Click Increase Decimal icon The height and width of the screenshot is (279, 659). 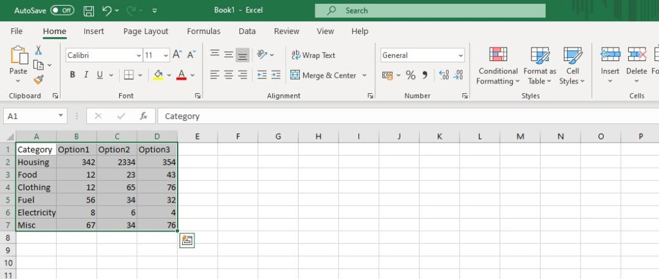coord(444,75)
